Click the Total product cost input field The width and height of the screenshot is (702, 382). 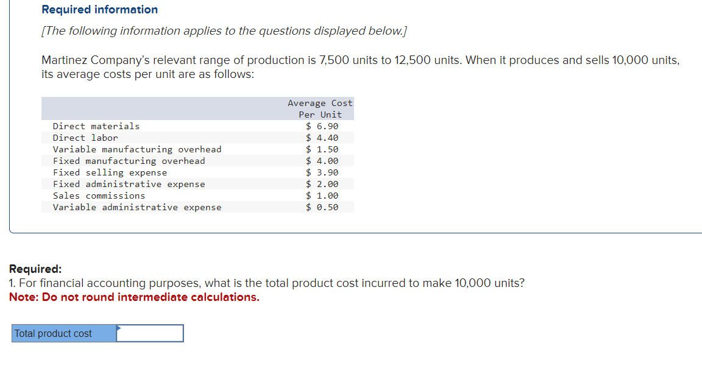tap(149, 333)
